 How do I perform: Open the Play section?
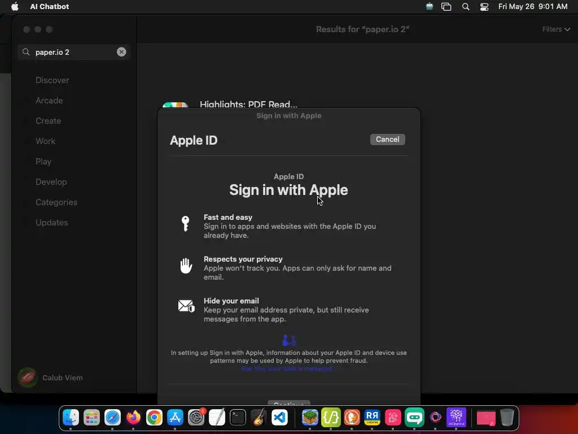point(43,162)
